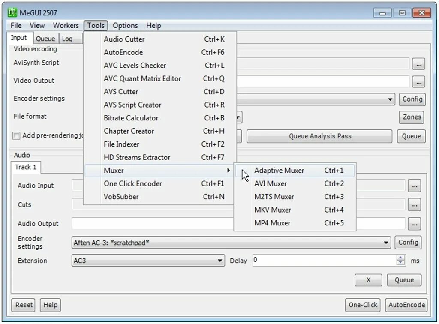Close the Tools menu
This screenshot has width=439, height=324.
coord(96,25)
